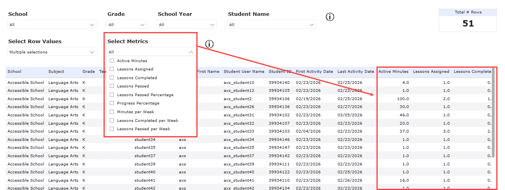This screenshot has width=505, height=190.
Task: Select last activity date 03/05/2026
Action: pyautogui.click(x=350, y=115)
